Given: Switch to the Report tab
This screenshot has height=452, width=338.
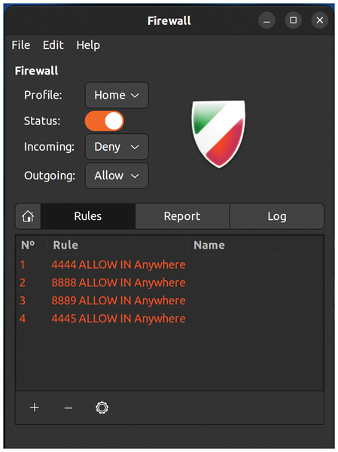Looking at the screenshot, I should pyautogui.click(x=182, y=216).
